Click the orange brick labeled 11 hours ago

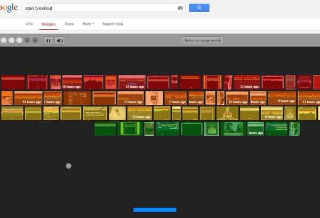309,98
